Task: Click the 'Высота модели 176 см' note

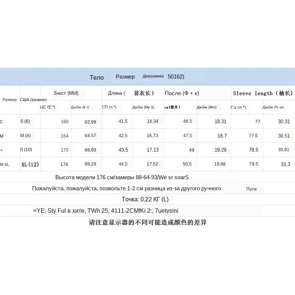Action: coord(122,177)
